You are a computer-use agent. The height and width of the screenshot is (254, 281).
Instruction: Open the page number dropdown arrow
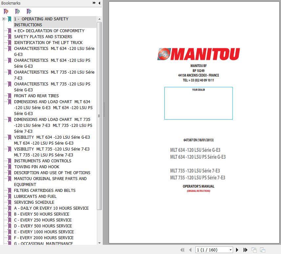(231, 250)
